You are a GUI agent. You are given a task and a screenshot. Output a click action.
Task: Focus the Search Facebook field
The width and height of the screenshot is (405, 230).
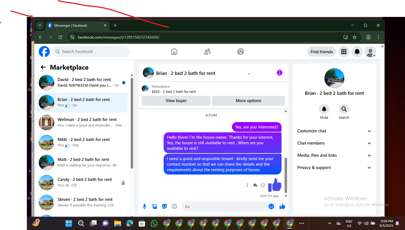(x=91, y=52)
